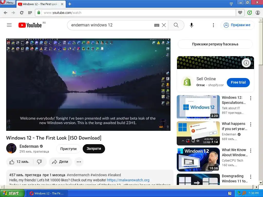Open the on-screen keyboard icon in search
Viewport: 263px width, 197px height.
[x=157, y=25]
